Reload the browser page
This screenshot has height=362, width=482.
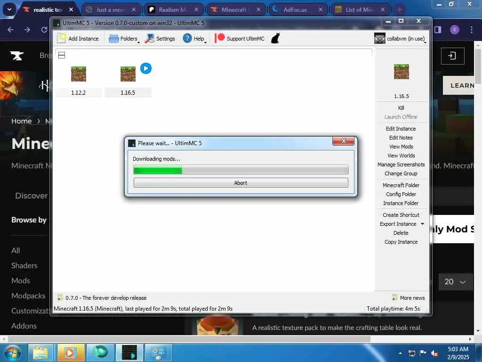[44, 30]
